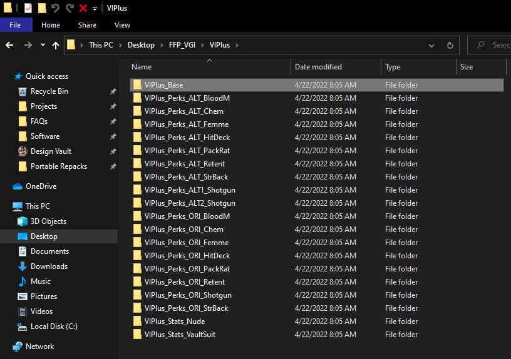Click folder icon of VIPlus_Perks_ALT_PackRat
The image size is (511, 359).
pos(137,150)
